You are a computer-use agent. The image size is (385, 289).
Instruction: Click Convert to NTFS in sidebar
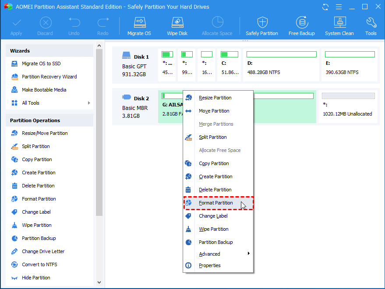[39, 264]
